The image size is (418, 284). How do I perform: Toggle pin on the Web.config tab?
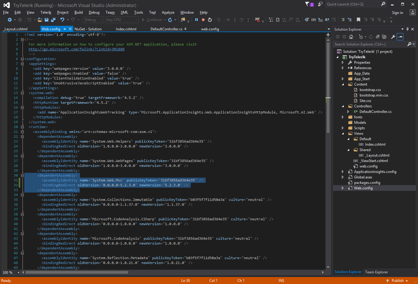(x=65, y=29)
